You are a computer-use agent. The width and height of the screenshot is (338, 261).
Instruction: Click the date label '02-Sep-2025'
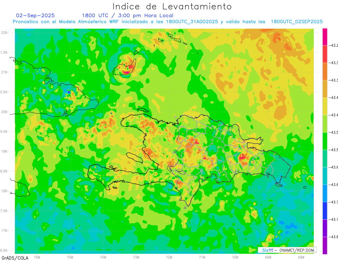coord(35,15)
